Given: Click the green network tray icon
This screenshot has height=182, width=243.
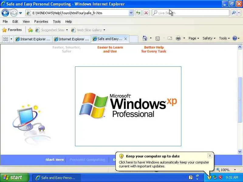Looking at the screenshot, I should point(215,177).
